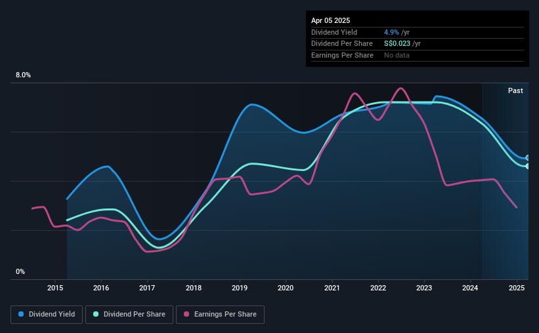Image resolution: width=539 pixels, height=333 pixels.
Task: Click the 2025 x-axis label
Action: coord(517,288)
